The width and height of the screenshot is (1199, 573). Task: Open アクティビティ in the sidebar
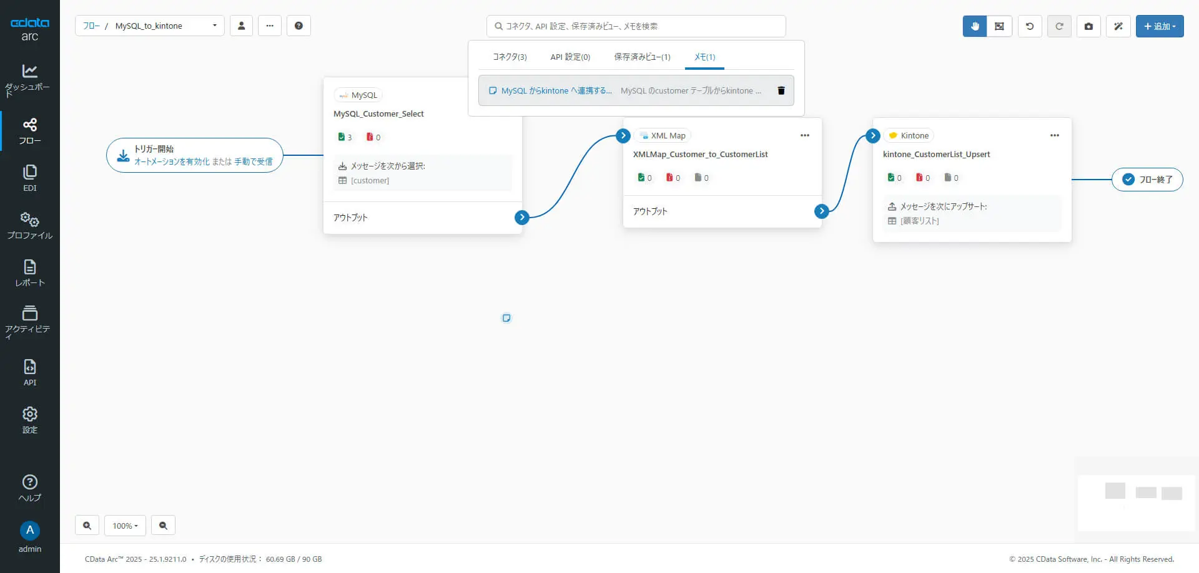29,322
